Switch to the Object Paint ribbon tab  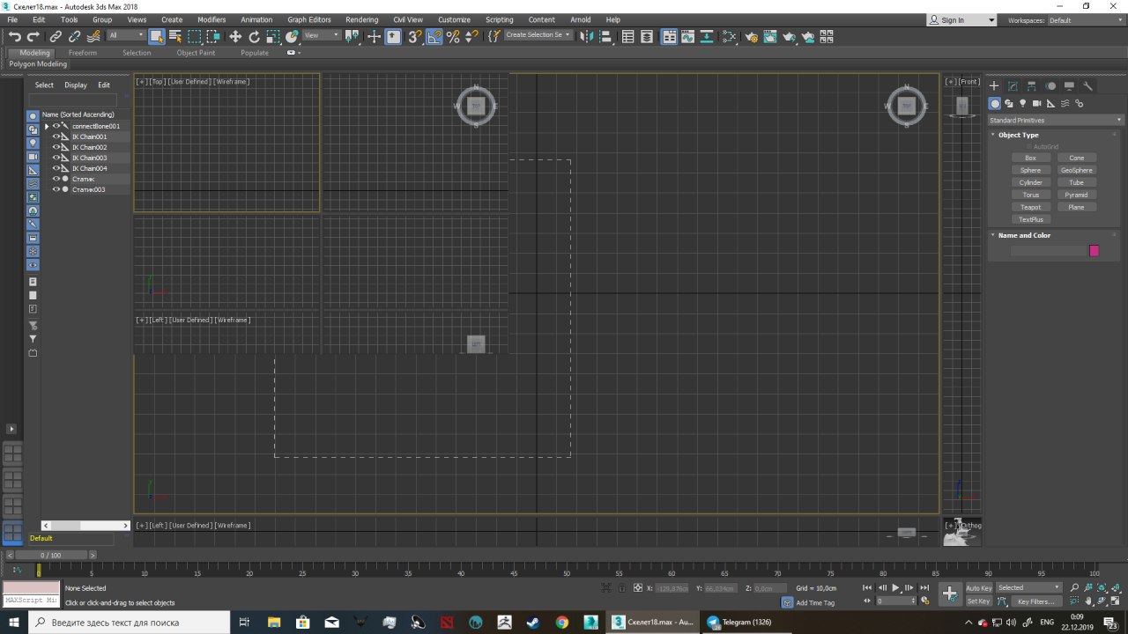pyautogui.click(x=196, y=53)
